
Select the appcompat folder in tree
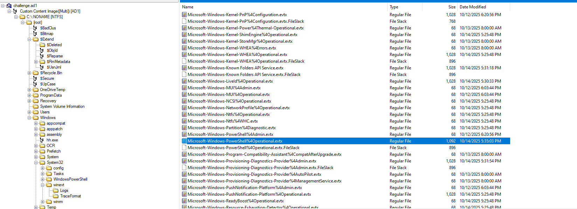click(56, 123)
